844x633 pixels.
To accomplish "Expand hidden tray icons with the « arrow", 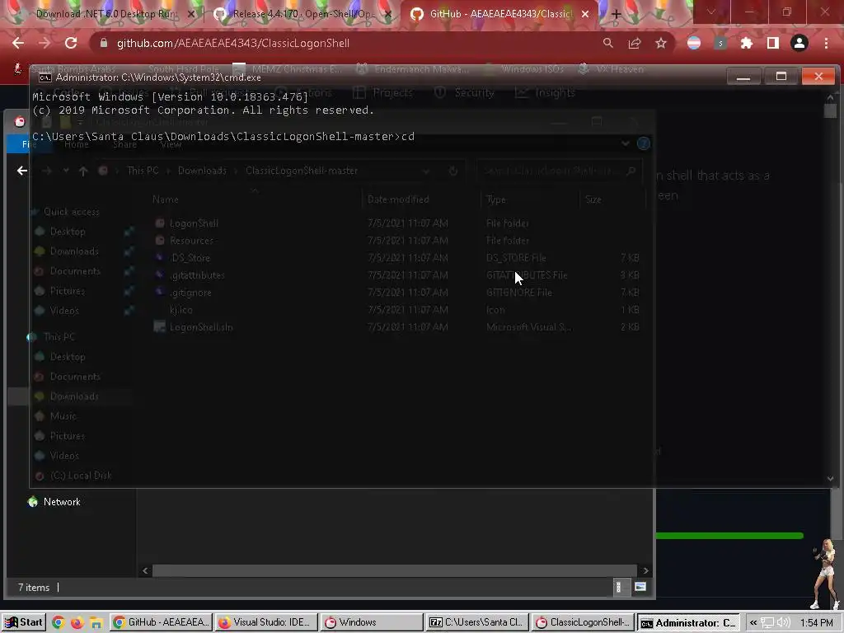I will [x=753, y=623].
